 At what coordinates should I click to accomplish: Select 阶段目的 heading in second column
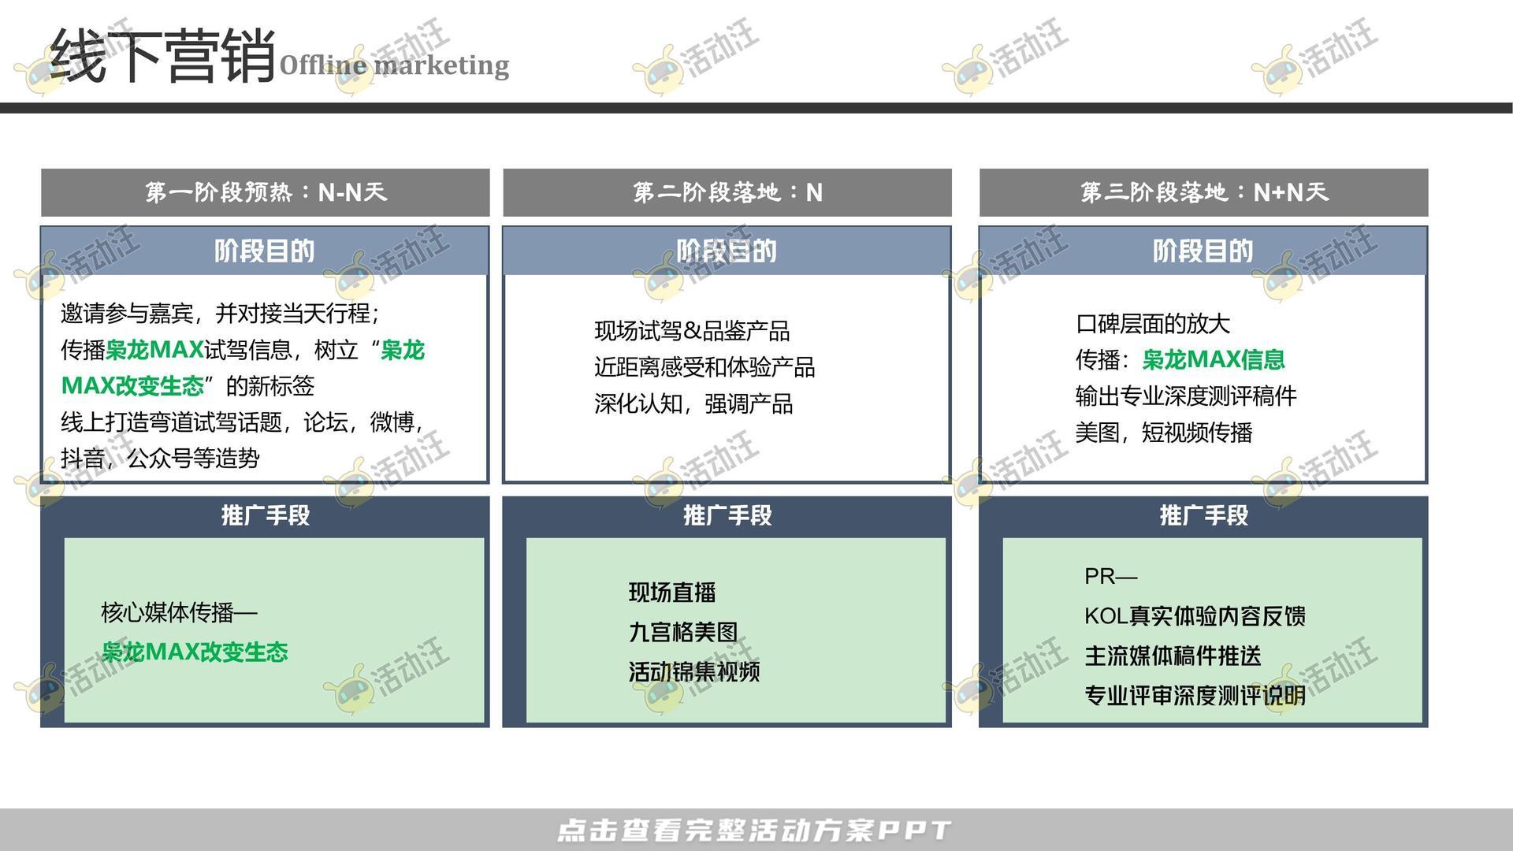click(727, 251)
